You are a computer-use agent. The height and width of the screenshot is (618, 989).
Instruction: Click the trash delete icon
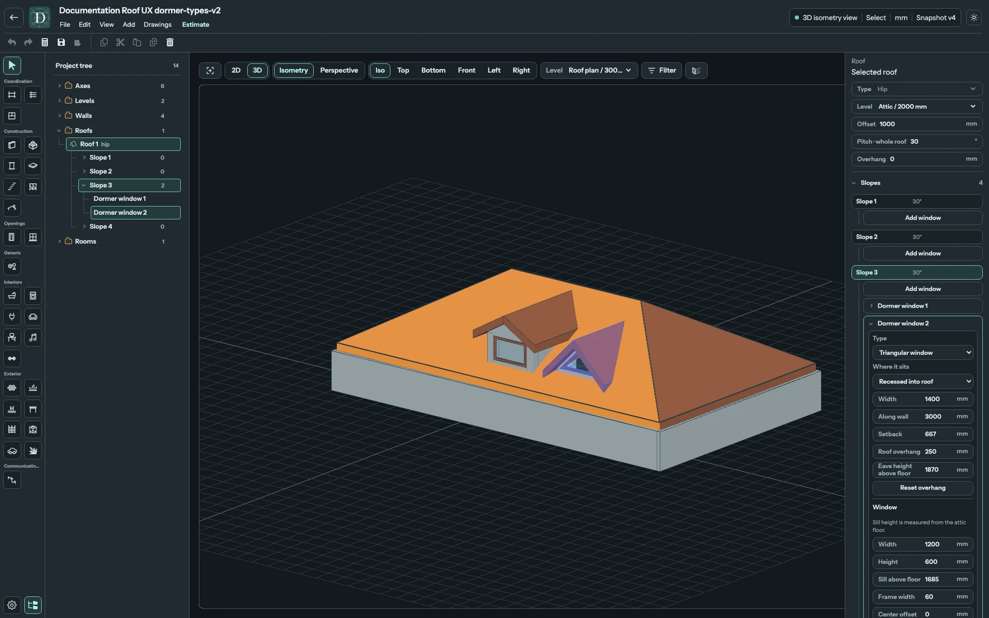170,42
